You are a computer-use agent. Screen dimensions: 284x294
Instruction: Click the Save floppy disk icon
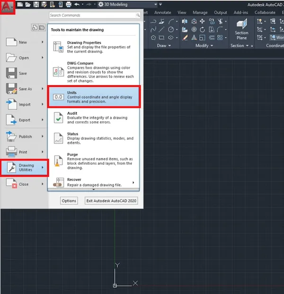(x=12, y=73)
